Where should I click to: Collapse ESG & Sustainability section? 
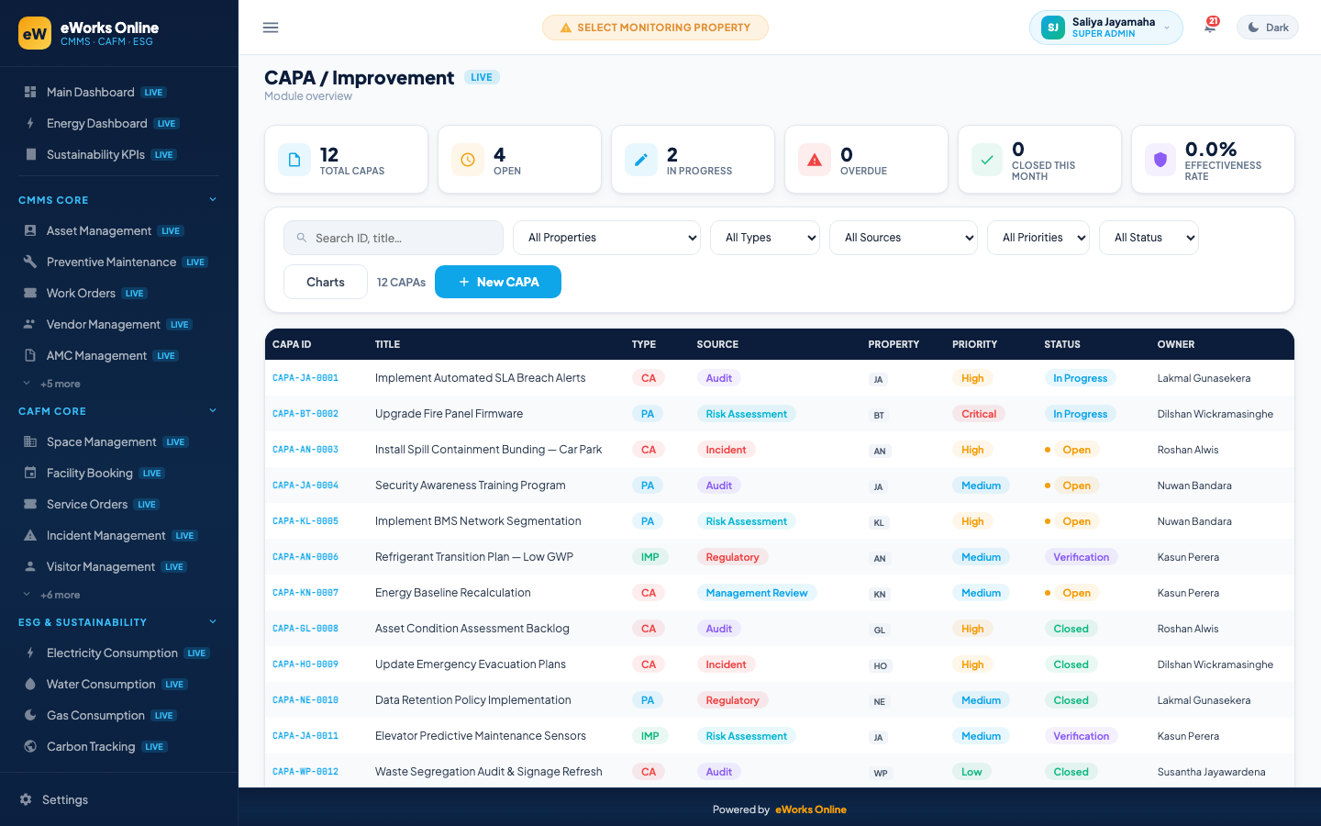click(119, 622)
